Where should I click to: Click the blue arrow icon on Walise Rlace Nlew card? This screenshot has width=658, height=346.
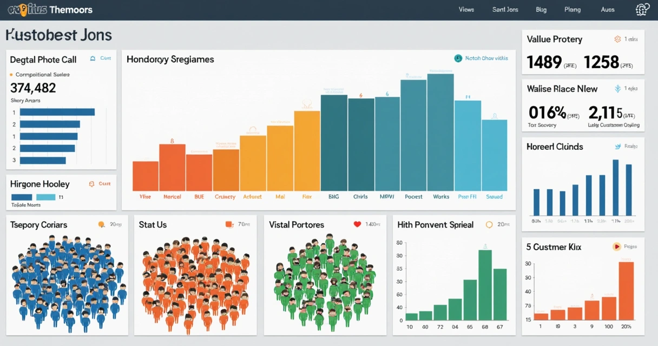point(616,88)
